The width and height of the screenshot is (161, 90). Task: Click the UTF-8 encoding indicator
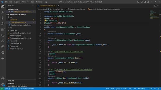[125, 89]
